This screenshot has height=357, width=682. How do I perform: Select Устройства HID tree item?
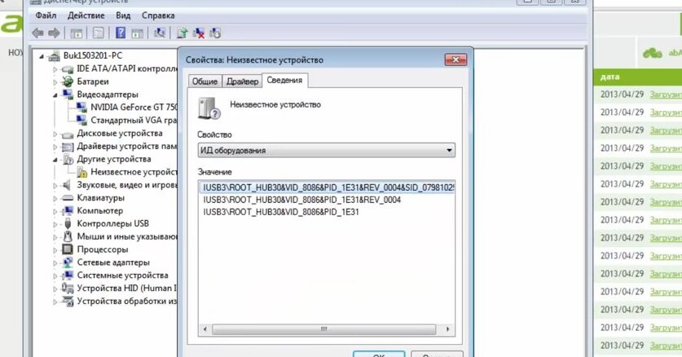tap(126, 288)
